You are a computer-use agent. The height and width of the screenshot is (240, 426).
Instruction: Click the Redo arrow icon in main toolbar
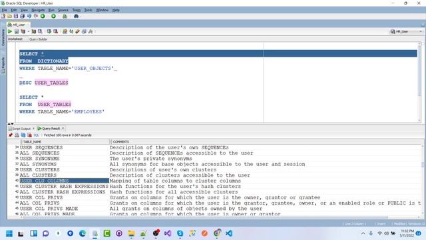pyautogui.click(x=35, y=16)
